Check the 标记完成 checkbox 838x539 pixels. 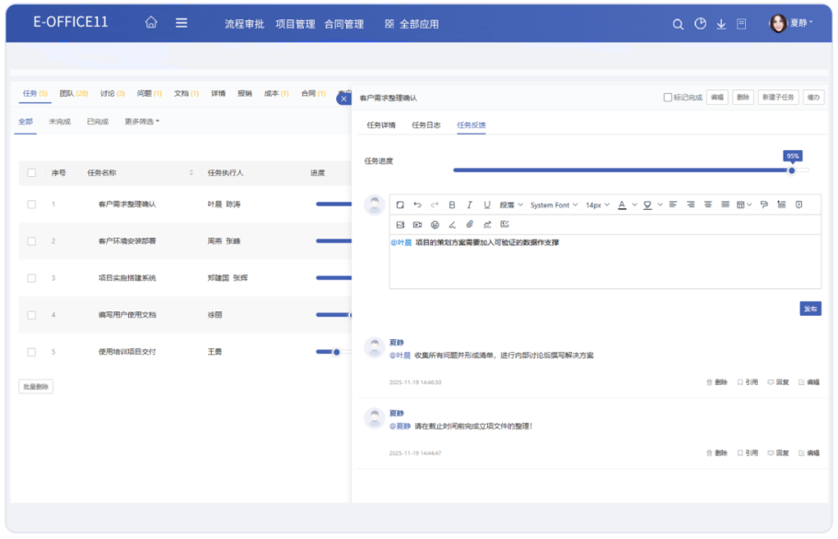pyautogui.click(x=668, y=97)
